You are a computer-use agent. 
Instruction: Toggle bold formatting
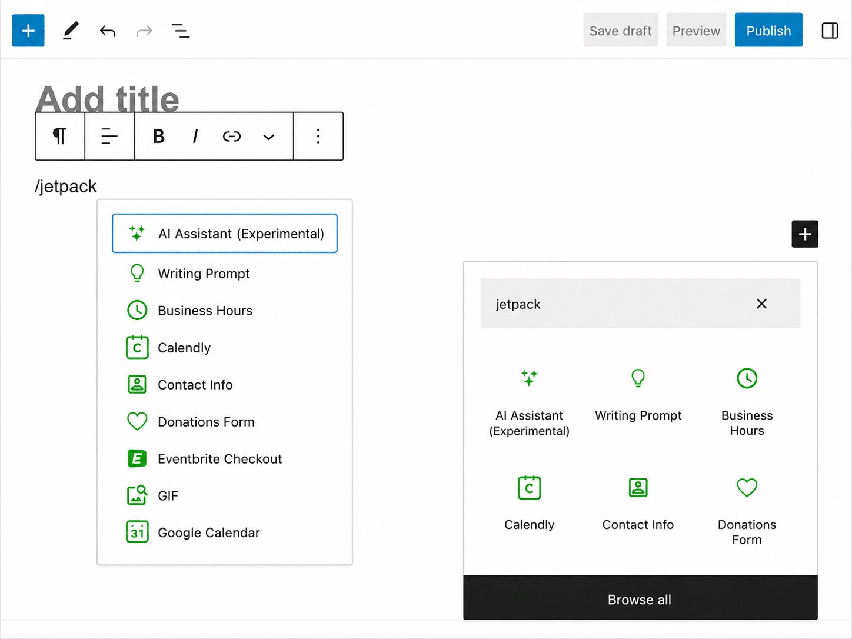click(x=159, y=137)
